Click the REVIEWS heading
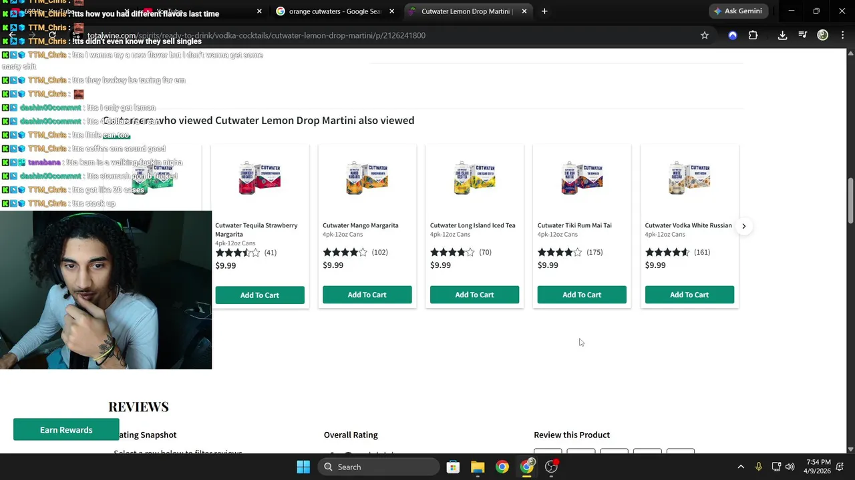 [138, 407]
